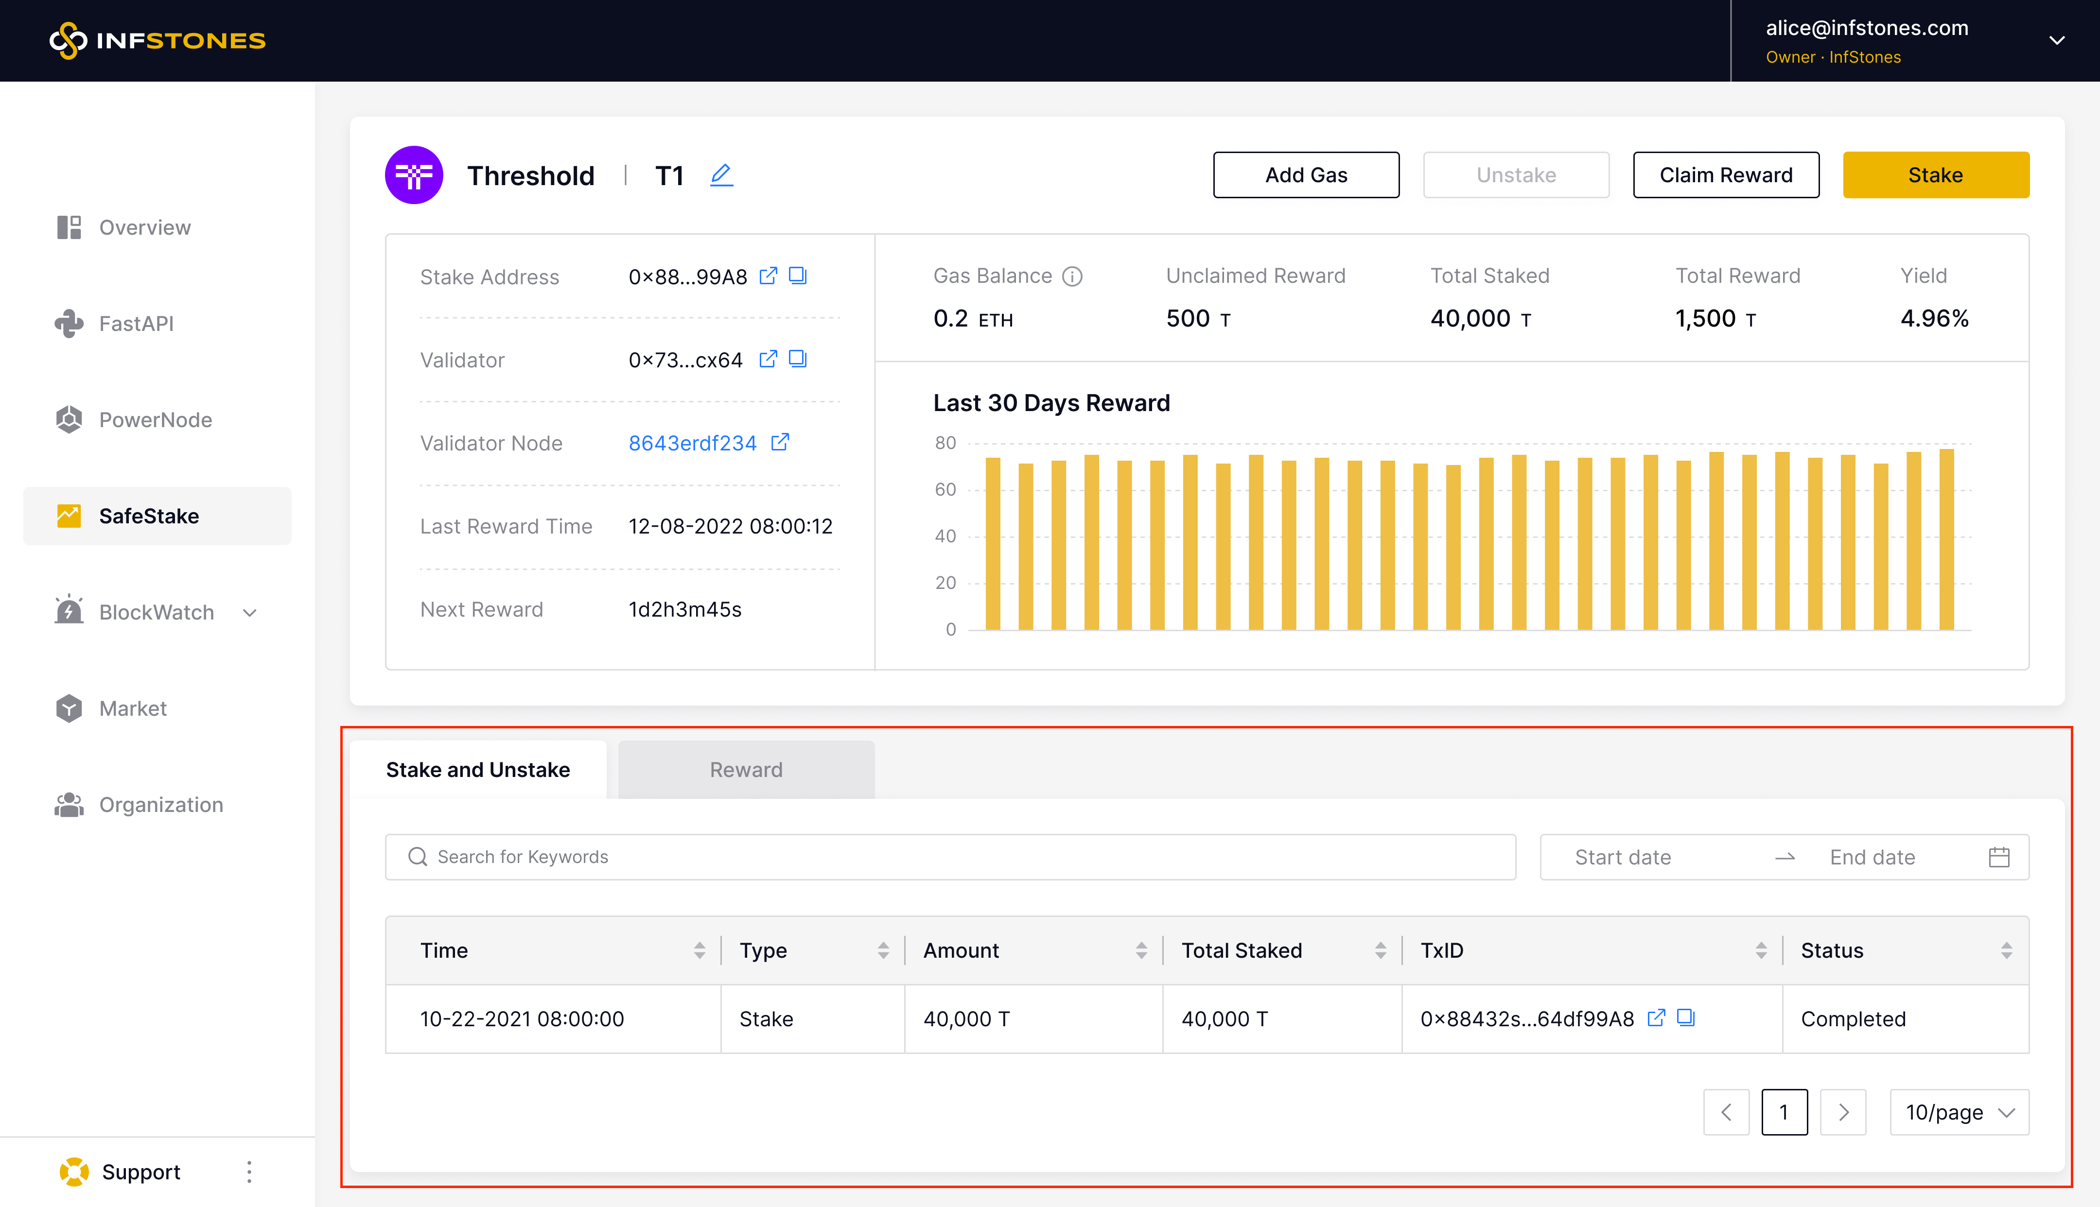Open Validator address in external explorer

[768, 359]
